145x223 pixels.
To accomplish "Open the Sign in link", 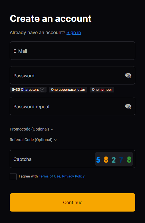I will coord(74,33).
